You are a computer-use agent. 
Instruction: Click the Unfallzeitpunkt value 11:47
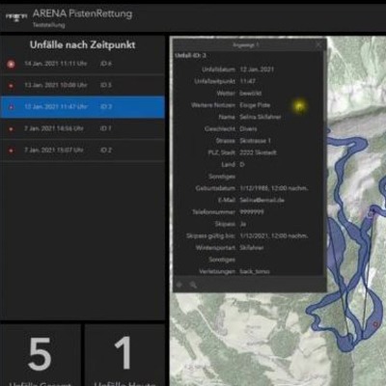[x=247, y=81]
